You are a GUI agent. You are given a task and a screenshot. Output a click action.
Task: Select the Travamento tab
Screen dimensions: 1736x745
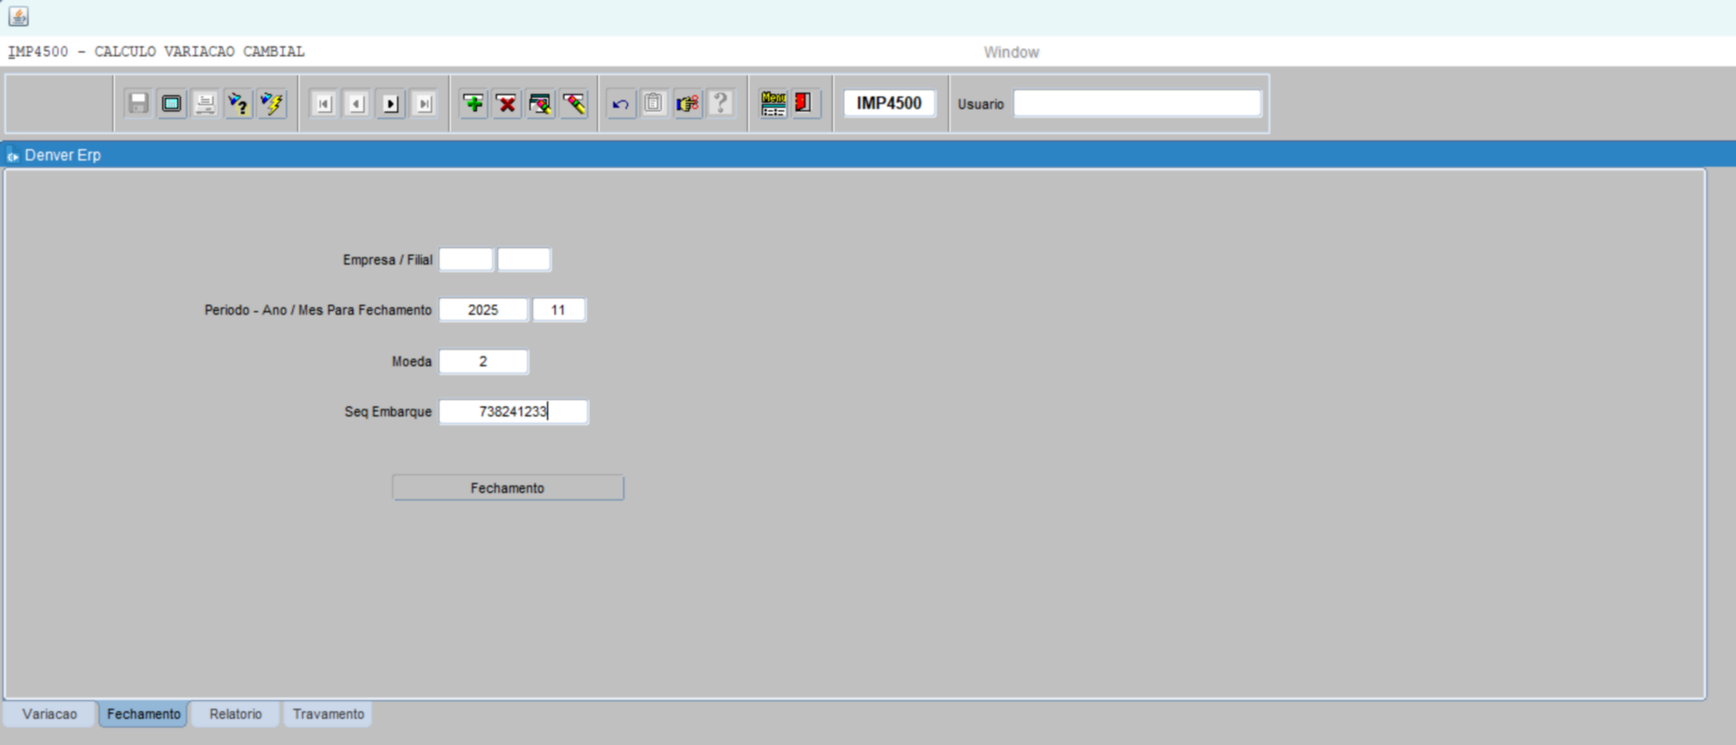point(329,714)
